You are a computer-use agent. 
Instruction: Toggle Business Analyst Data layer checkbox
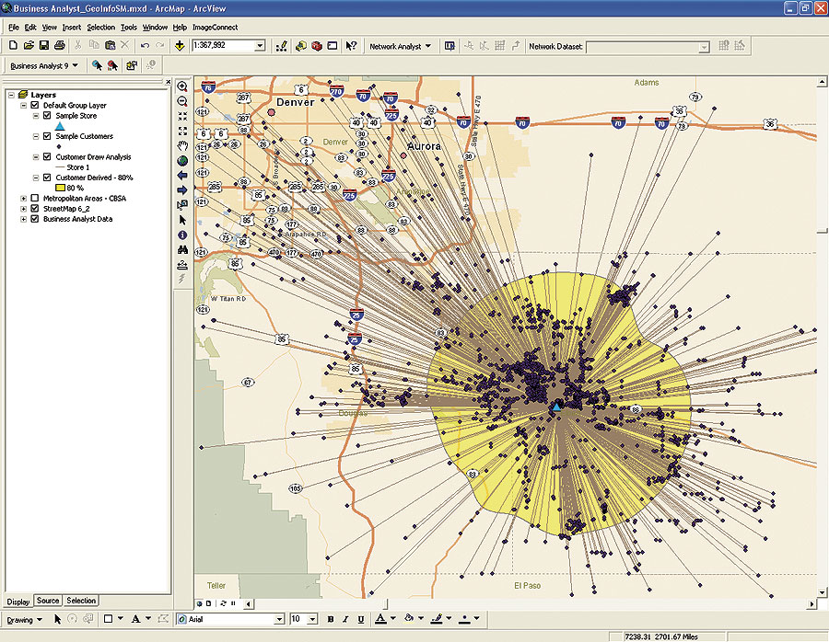[35, 219]
